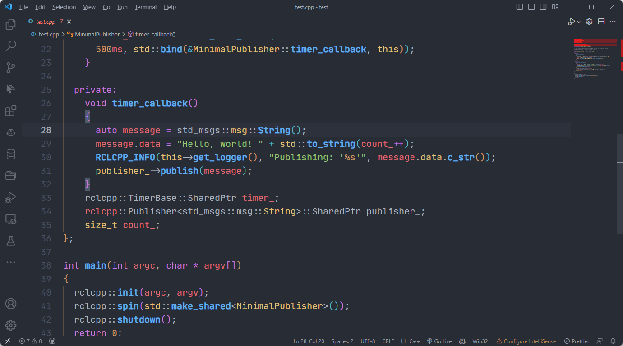Open the File menu
The image size is (623, 346).
click(23, 7)
